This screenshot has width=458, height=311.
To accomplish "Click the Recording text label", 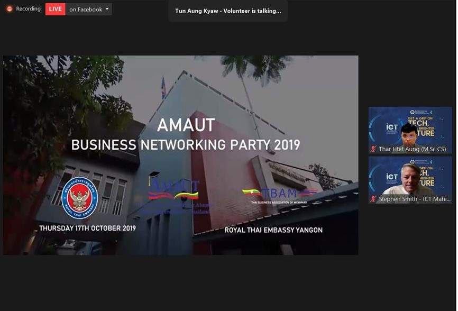I will (28, 9).
